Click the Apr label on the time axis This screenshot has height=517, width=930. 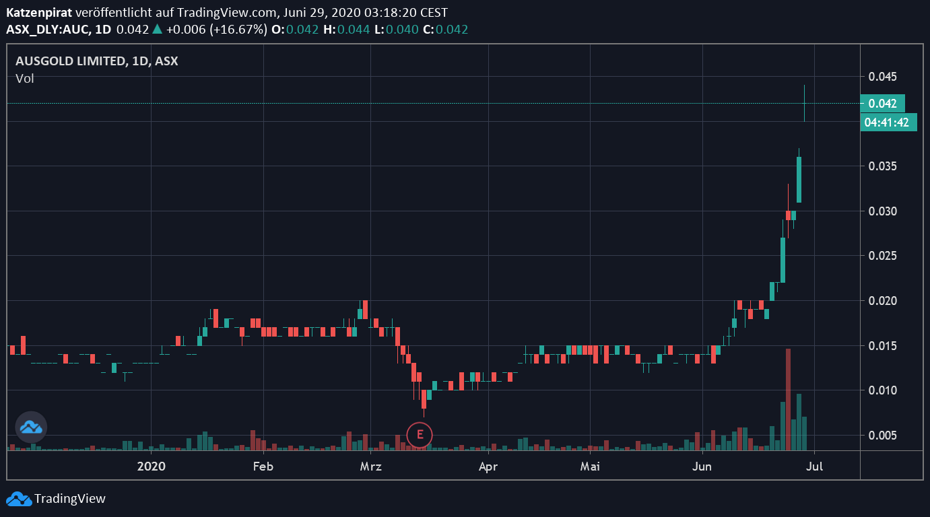487,466
